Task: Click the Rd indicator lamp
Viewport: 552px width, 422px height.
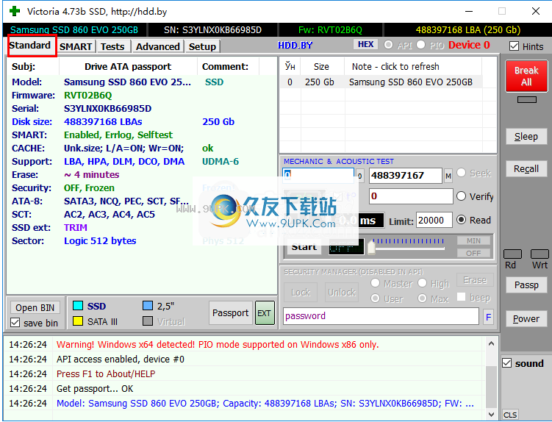Action: point(512,254)
